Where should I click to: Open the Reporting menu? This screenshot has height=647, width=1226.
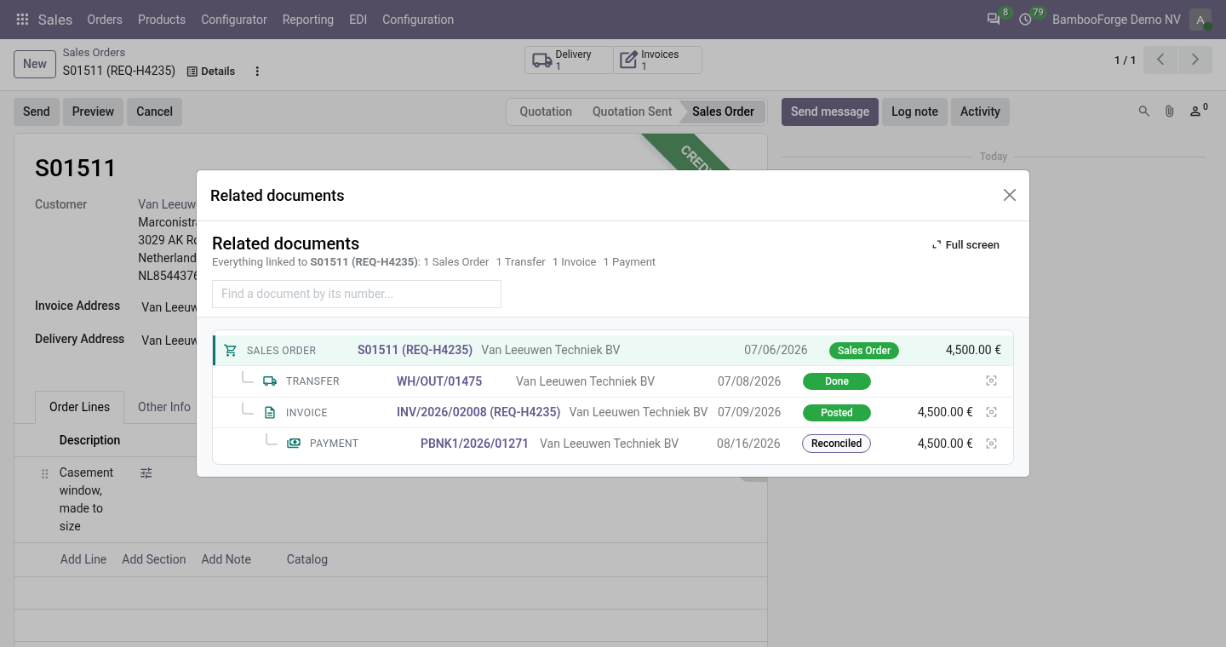click(308, 20)
